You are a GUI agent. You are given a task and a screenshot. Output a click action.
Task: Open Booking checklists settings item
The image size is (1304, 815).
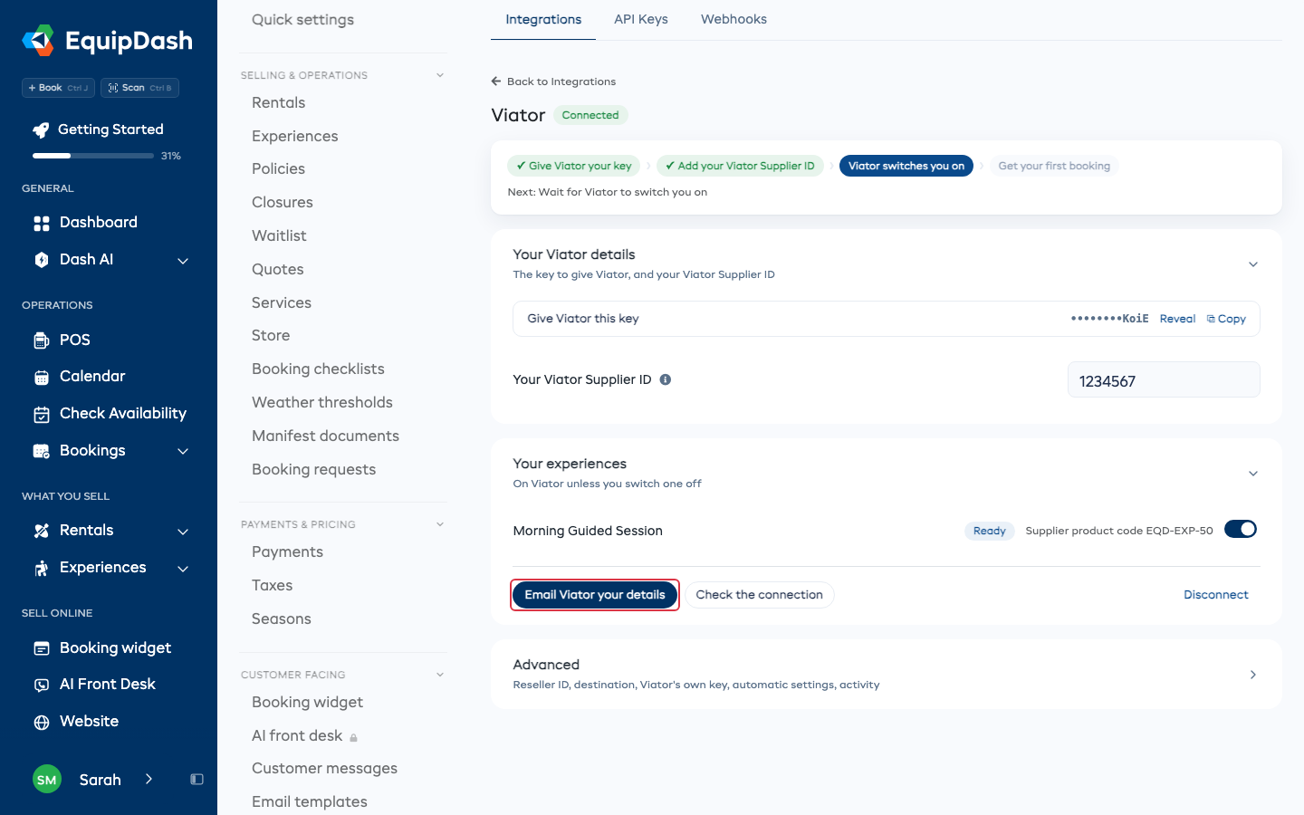pos(318,369)
